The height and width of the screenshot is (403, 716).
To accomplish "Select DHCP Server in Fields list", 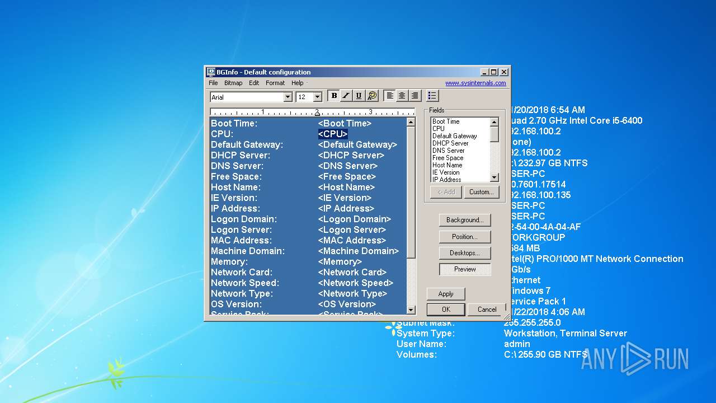I will pos(450,143).
